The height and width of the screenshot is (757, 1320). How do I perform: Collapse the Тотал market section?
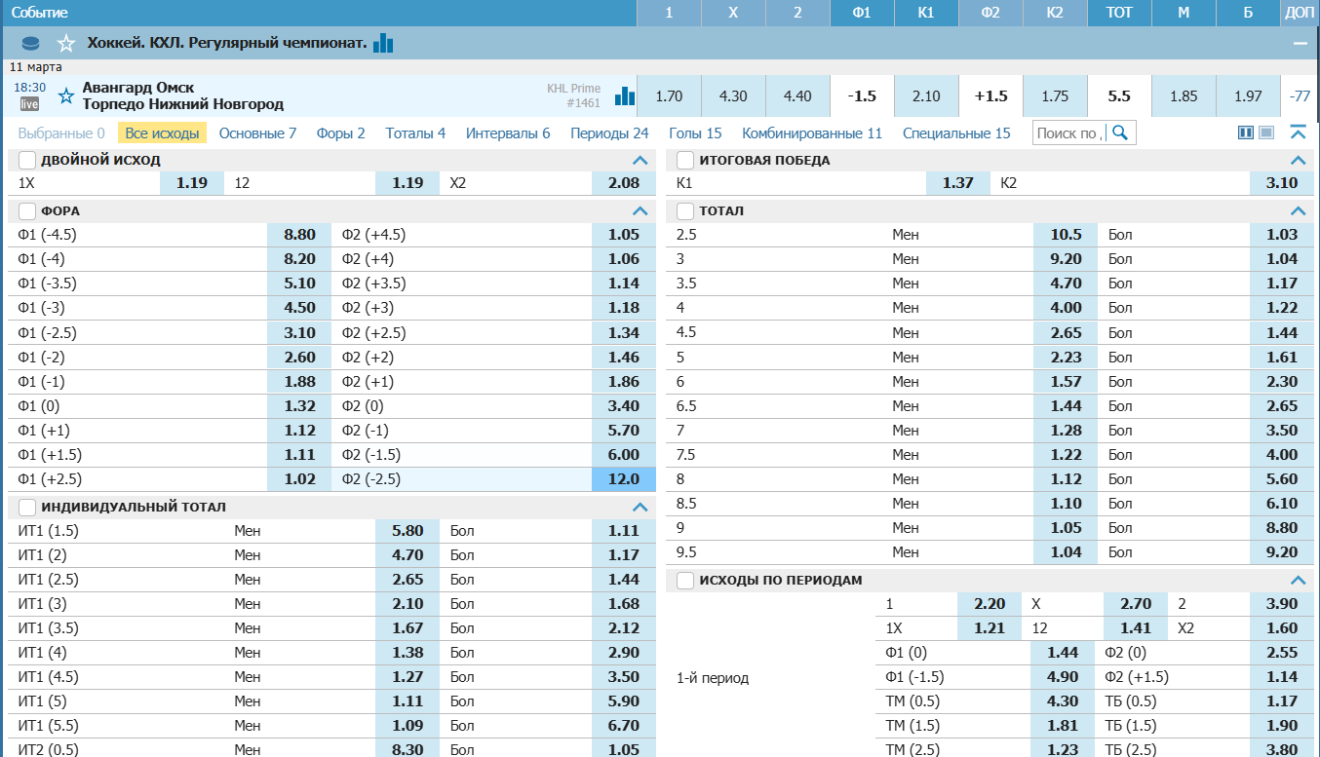[x=1298, y=210]
